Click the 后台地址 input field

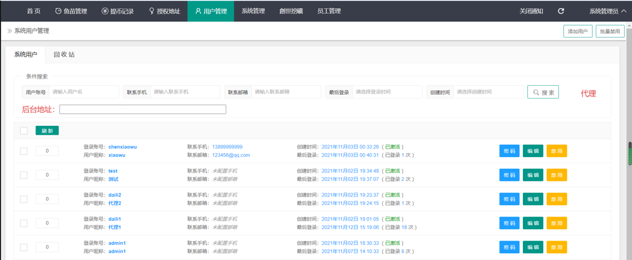[x=143, y=110]
